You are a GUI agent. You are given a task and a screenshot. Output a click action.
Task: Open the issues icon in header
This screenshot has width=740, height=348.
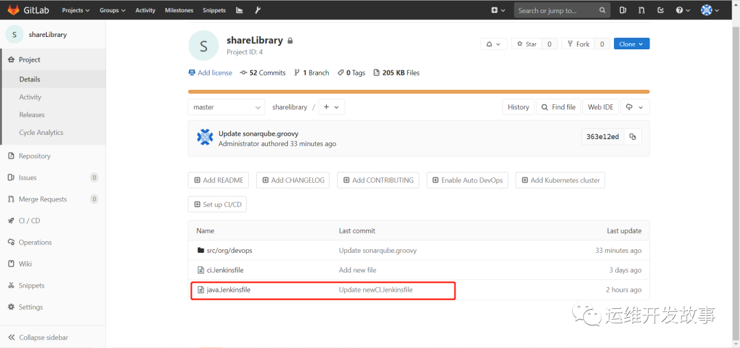(623, 10)
